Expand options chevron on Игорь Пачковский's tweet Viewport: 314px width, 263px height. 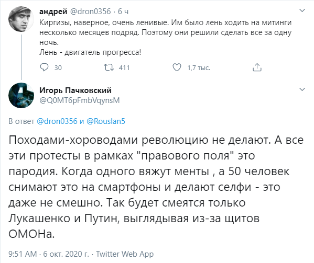302,89
